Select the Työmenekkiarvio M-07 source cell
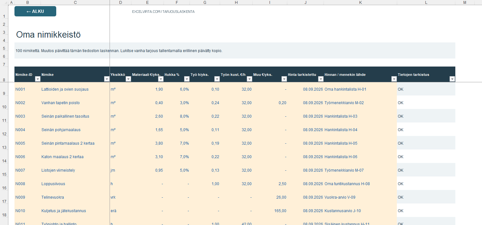This screenshot has height=225, width=482. 361,170
